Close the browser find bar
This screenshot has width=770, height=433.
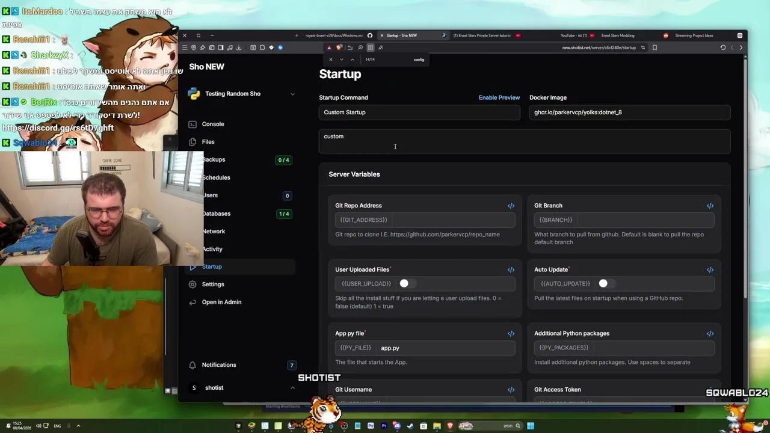[x=330, y=60]
